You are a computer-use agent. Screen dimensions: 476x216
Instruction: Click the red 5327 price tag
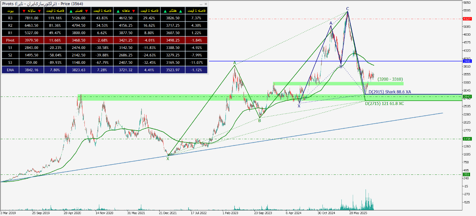[x=467, y=19]
